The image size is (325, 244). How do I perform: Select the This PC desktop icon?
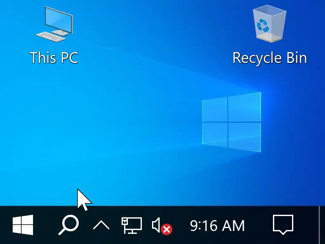click(54, 24)
